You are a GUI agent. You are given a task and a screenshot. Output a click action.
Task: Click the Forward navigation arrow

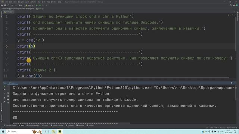pos(16,5)
